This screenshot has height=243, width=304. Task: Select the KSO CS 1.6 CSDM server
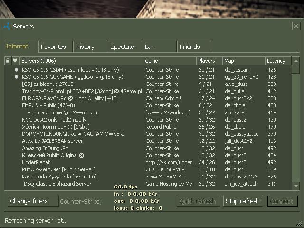[148, 70]
